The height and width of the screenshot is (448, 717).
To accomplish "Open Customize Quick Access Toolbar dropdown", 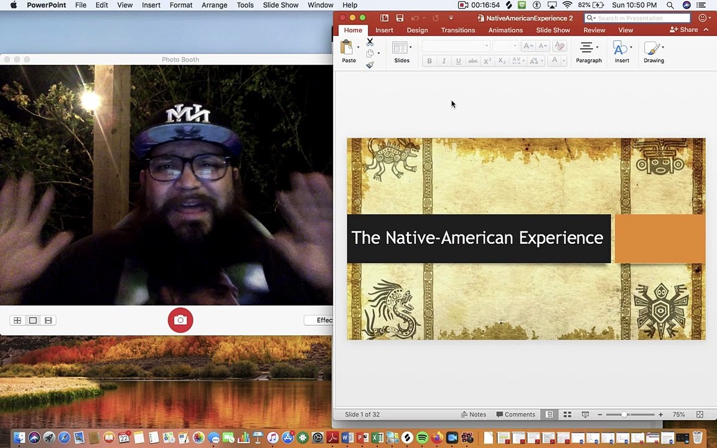I will click(x=451, y=18).
